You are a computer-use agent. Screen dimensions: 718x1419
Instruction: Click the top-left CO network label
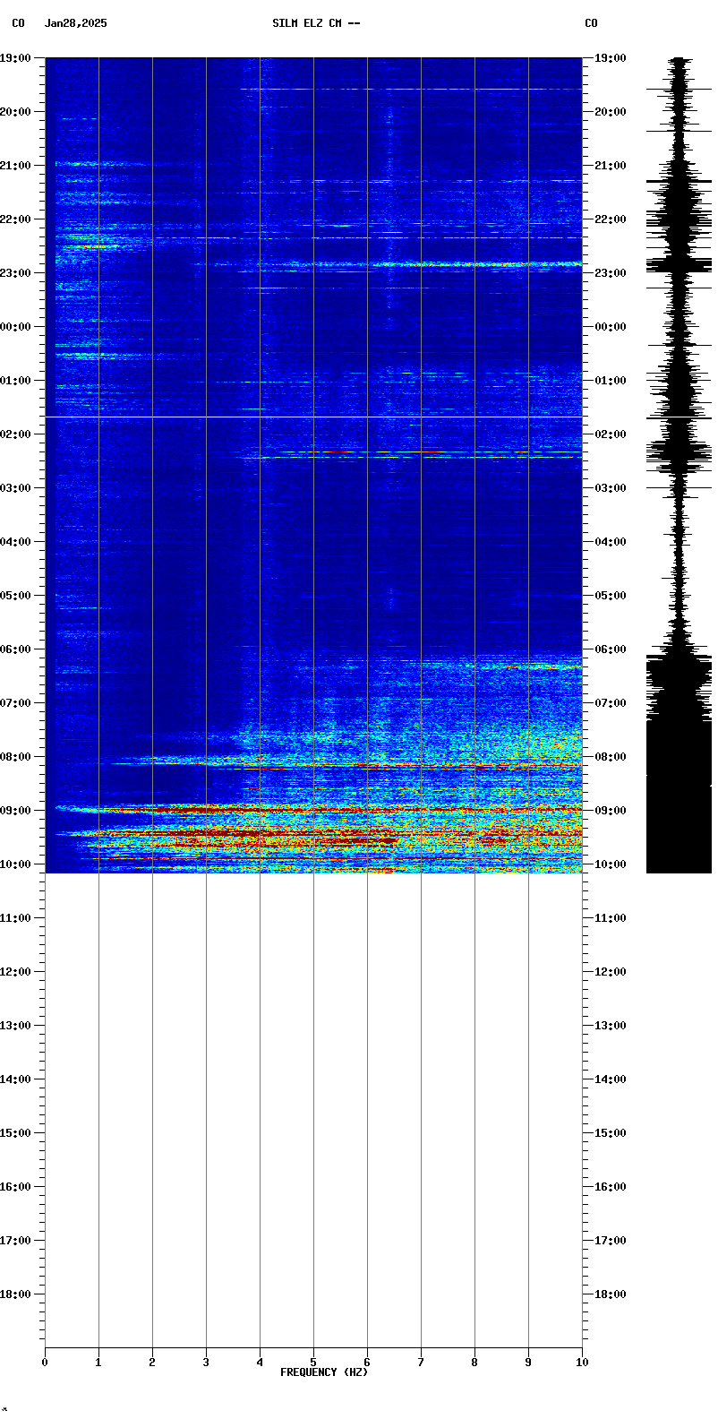(x=18, y=23)
